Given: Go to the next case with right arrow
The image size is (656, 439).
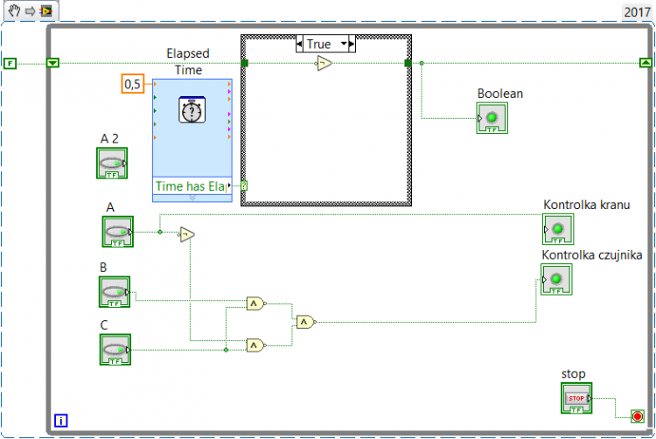Looking at the screenshot, I should (352, 44).
